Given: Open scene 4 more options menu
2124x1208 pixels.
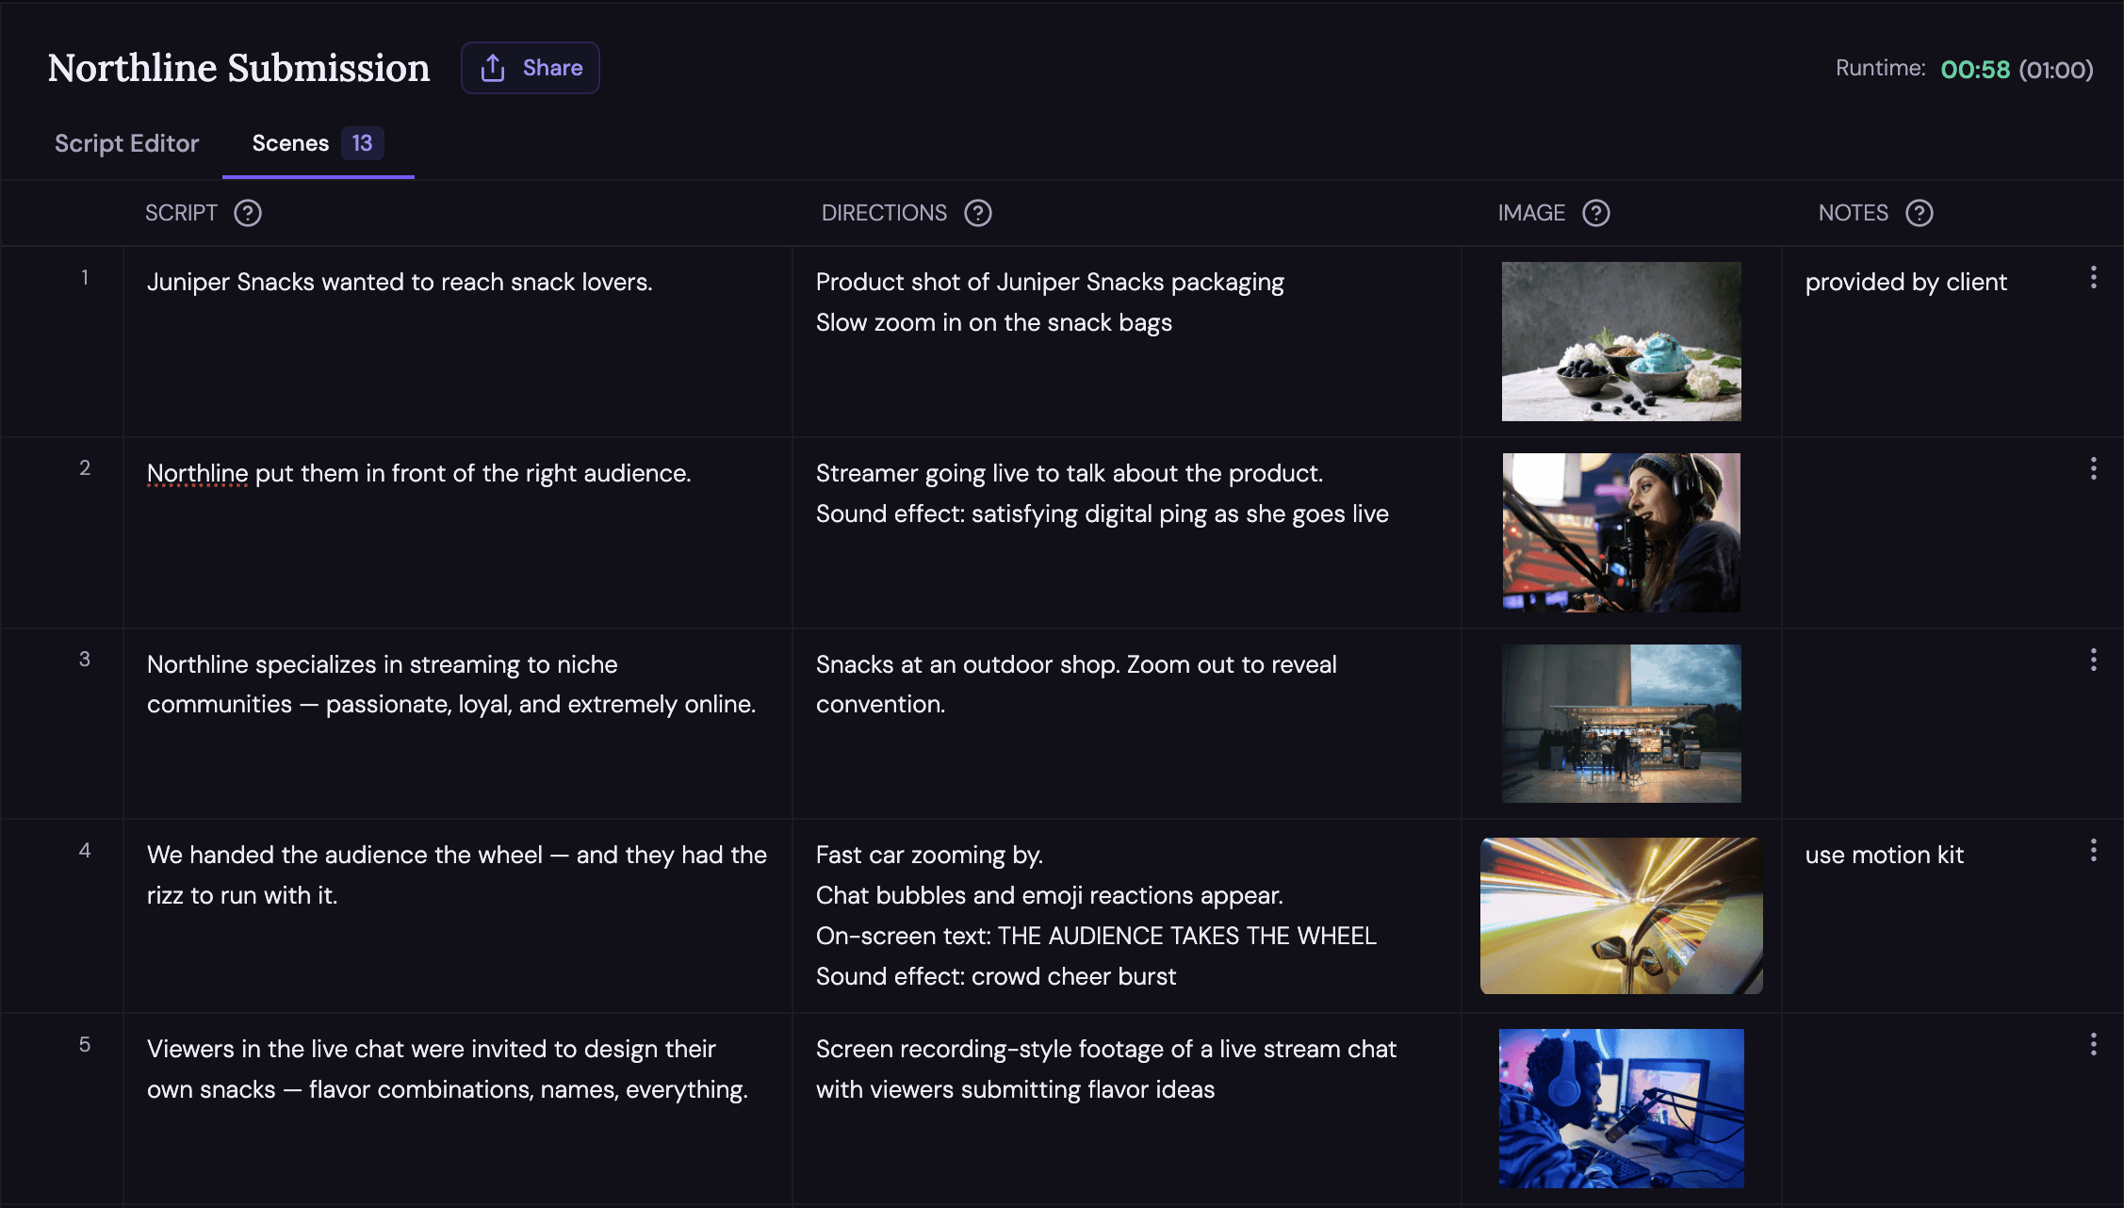Looking at the screenshot, I should tap(2093, 851).
